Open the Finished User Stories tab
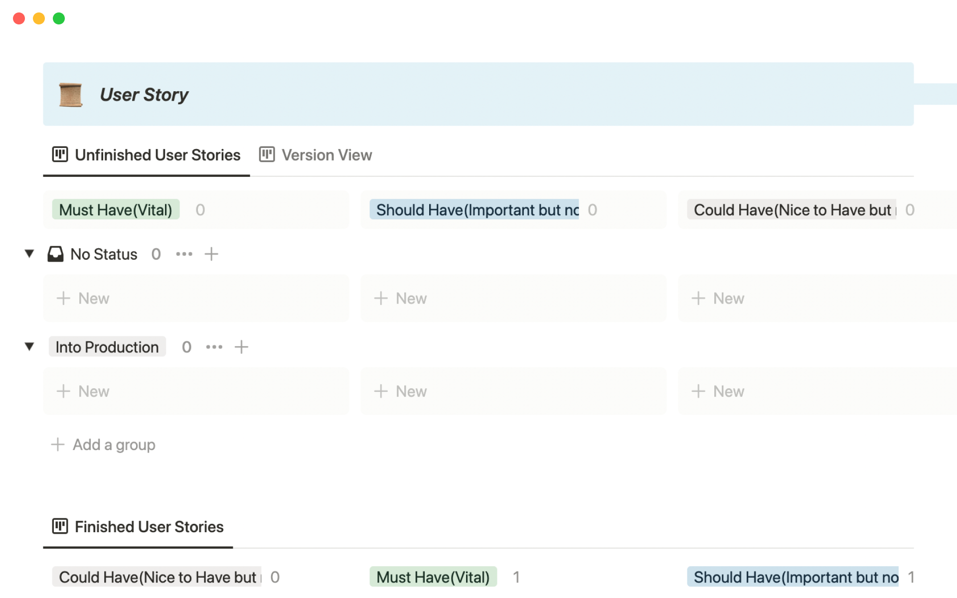The image size is (957, 598). (149, 527)
